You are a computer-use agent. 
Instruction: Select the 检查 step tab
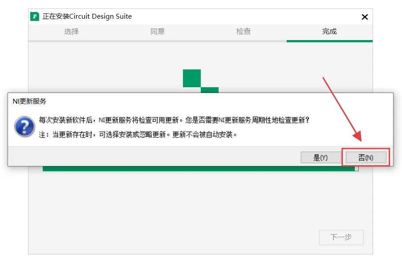(244, 32)
